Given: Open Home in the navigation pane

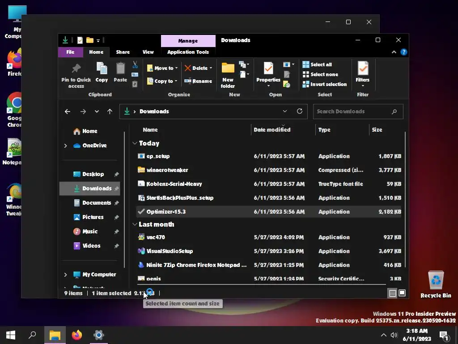Looking at the screenshot, I should (85, 131).
